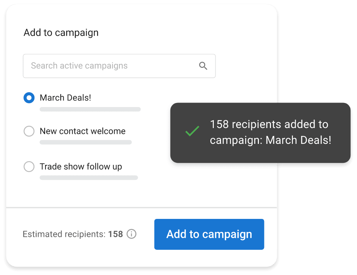Open the info icon next to estimated recipients
357x275 pixels.
click(132, 234)
